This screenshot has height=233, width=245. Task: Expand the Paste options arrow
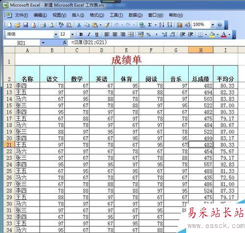tap(100, 25)
